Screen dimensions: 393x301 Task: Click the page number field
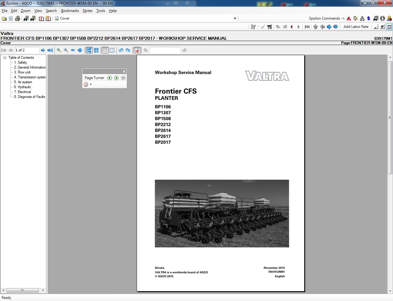(26, 50)
